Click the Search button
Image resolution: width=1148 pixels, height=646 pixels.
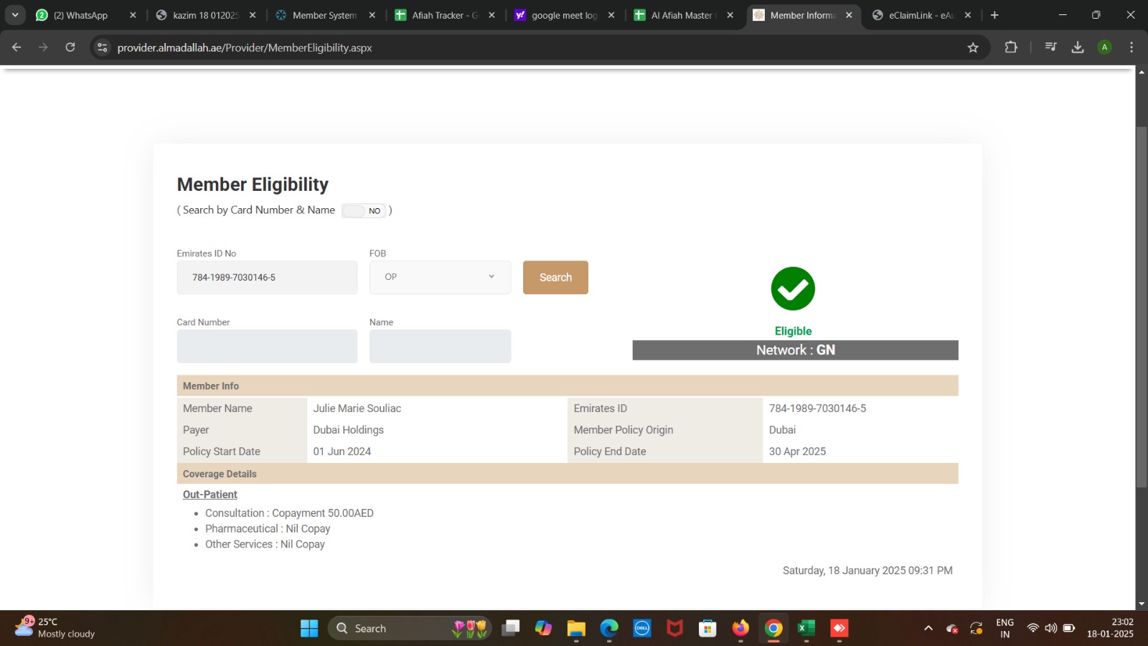[555, 277]
